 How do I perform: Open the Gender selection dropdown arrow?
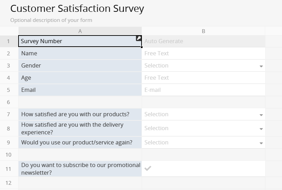[x=261, y=66]
